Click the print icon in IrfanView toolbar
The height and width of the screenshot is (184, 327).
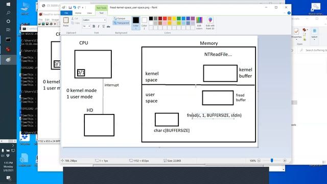point(51,24)
